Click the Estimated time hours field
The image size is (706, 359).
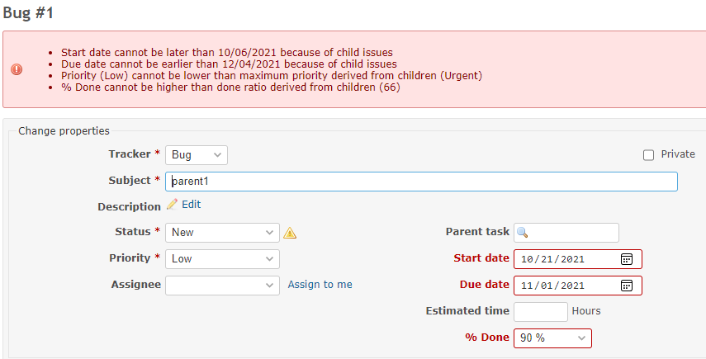(x=541, y=312)
